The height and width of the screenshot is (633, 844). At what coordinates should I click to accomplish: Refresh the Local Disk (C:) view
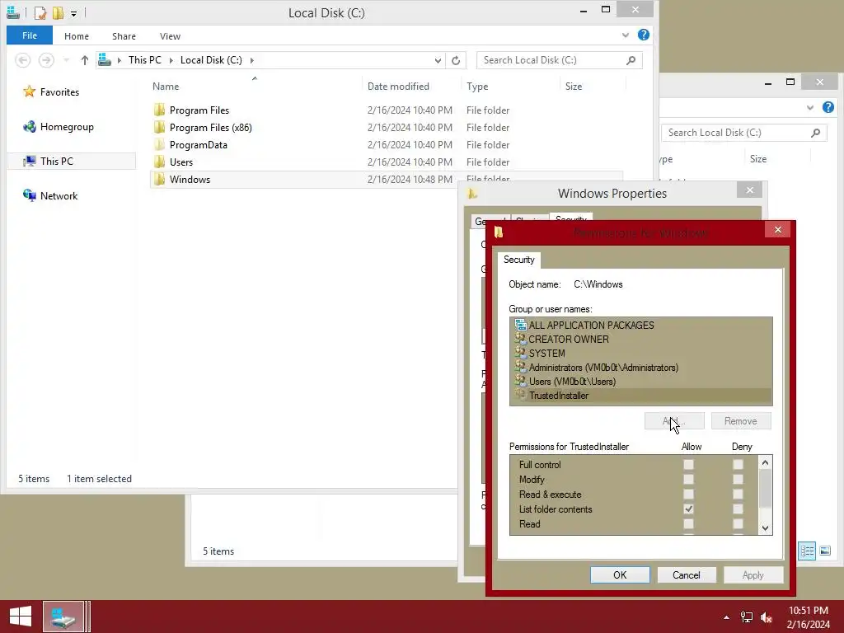[x=456, y=60]
